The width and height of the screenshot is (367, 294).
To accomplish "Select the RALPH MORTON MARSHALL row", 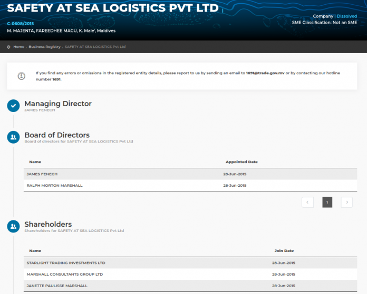I will click(54, 185).
